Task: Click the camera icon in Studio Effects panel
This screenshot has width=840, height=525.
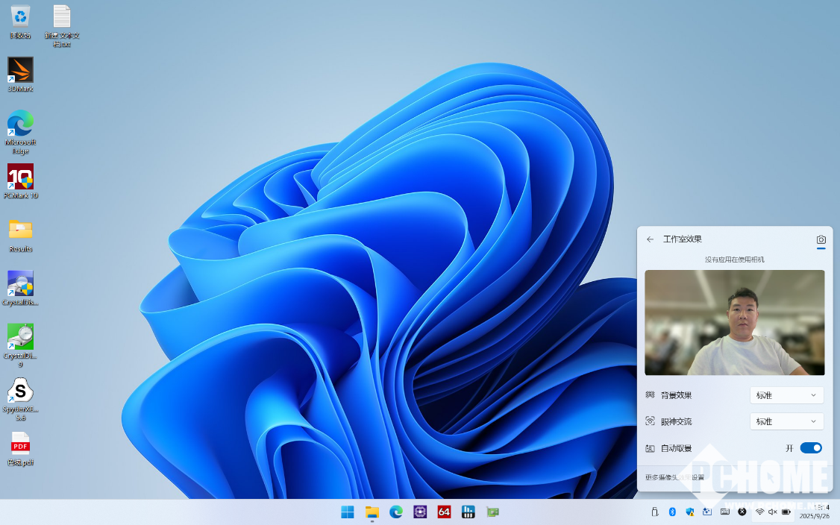Action: [821, 239]
